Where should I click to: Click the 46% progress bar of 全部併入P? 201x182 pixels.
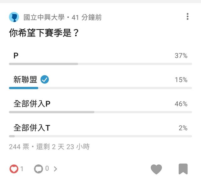(52, 112)
